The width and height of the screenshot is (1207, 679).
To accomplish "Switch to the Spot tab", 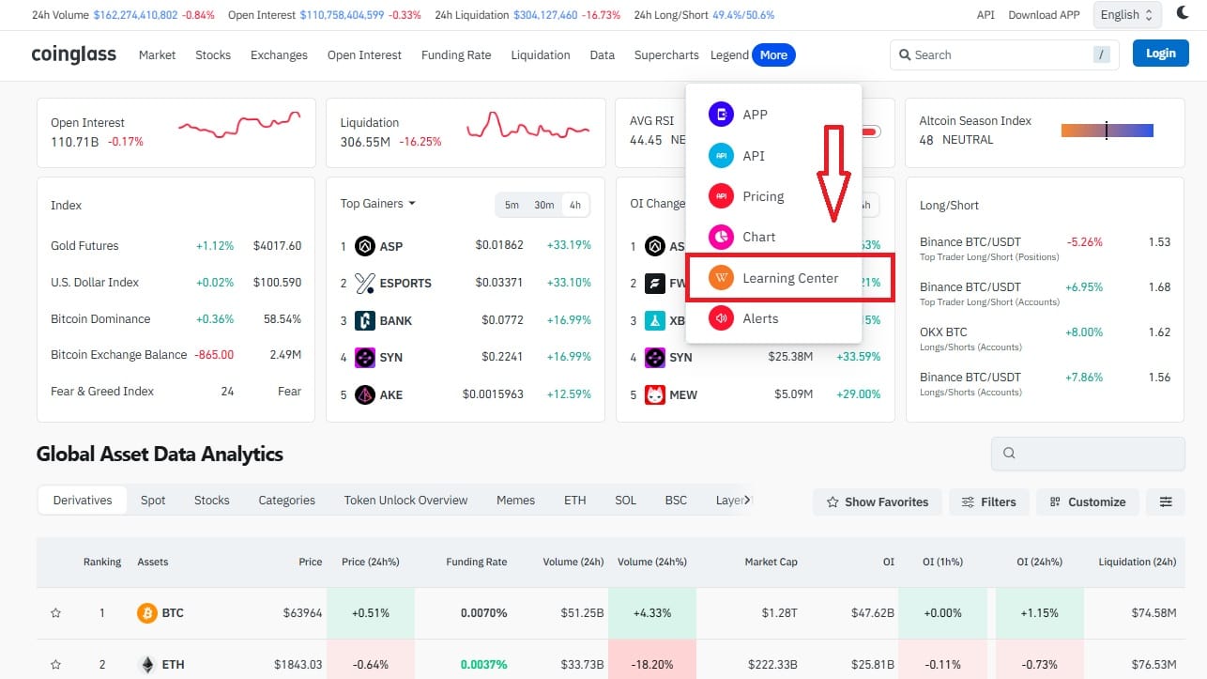I will (153, 501).
